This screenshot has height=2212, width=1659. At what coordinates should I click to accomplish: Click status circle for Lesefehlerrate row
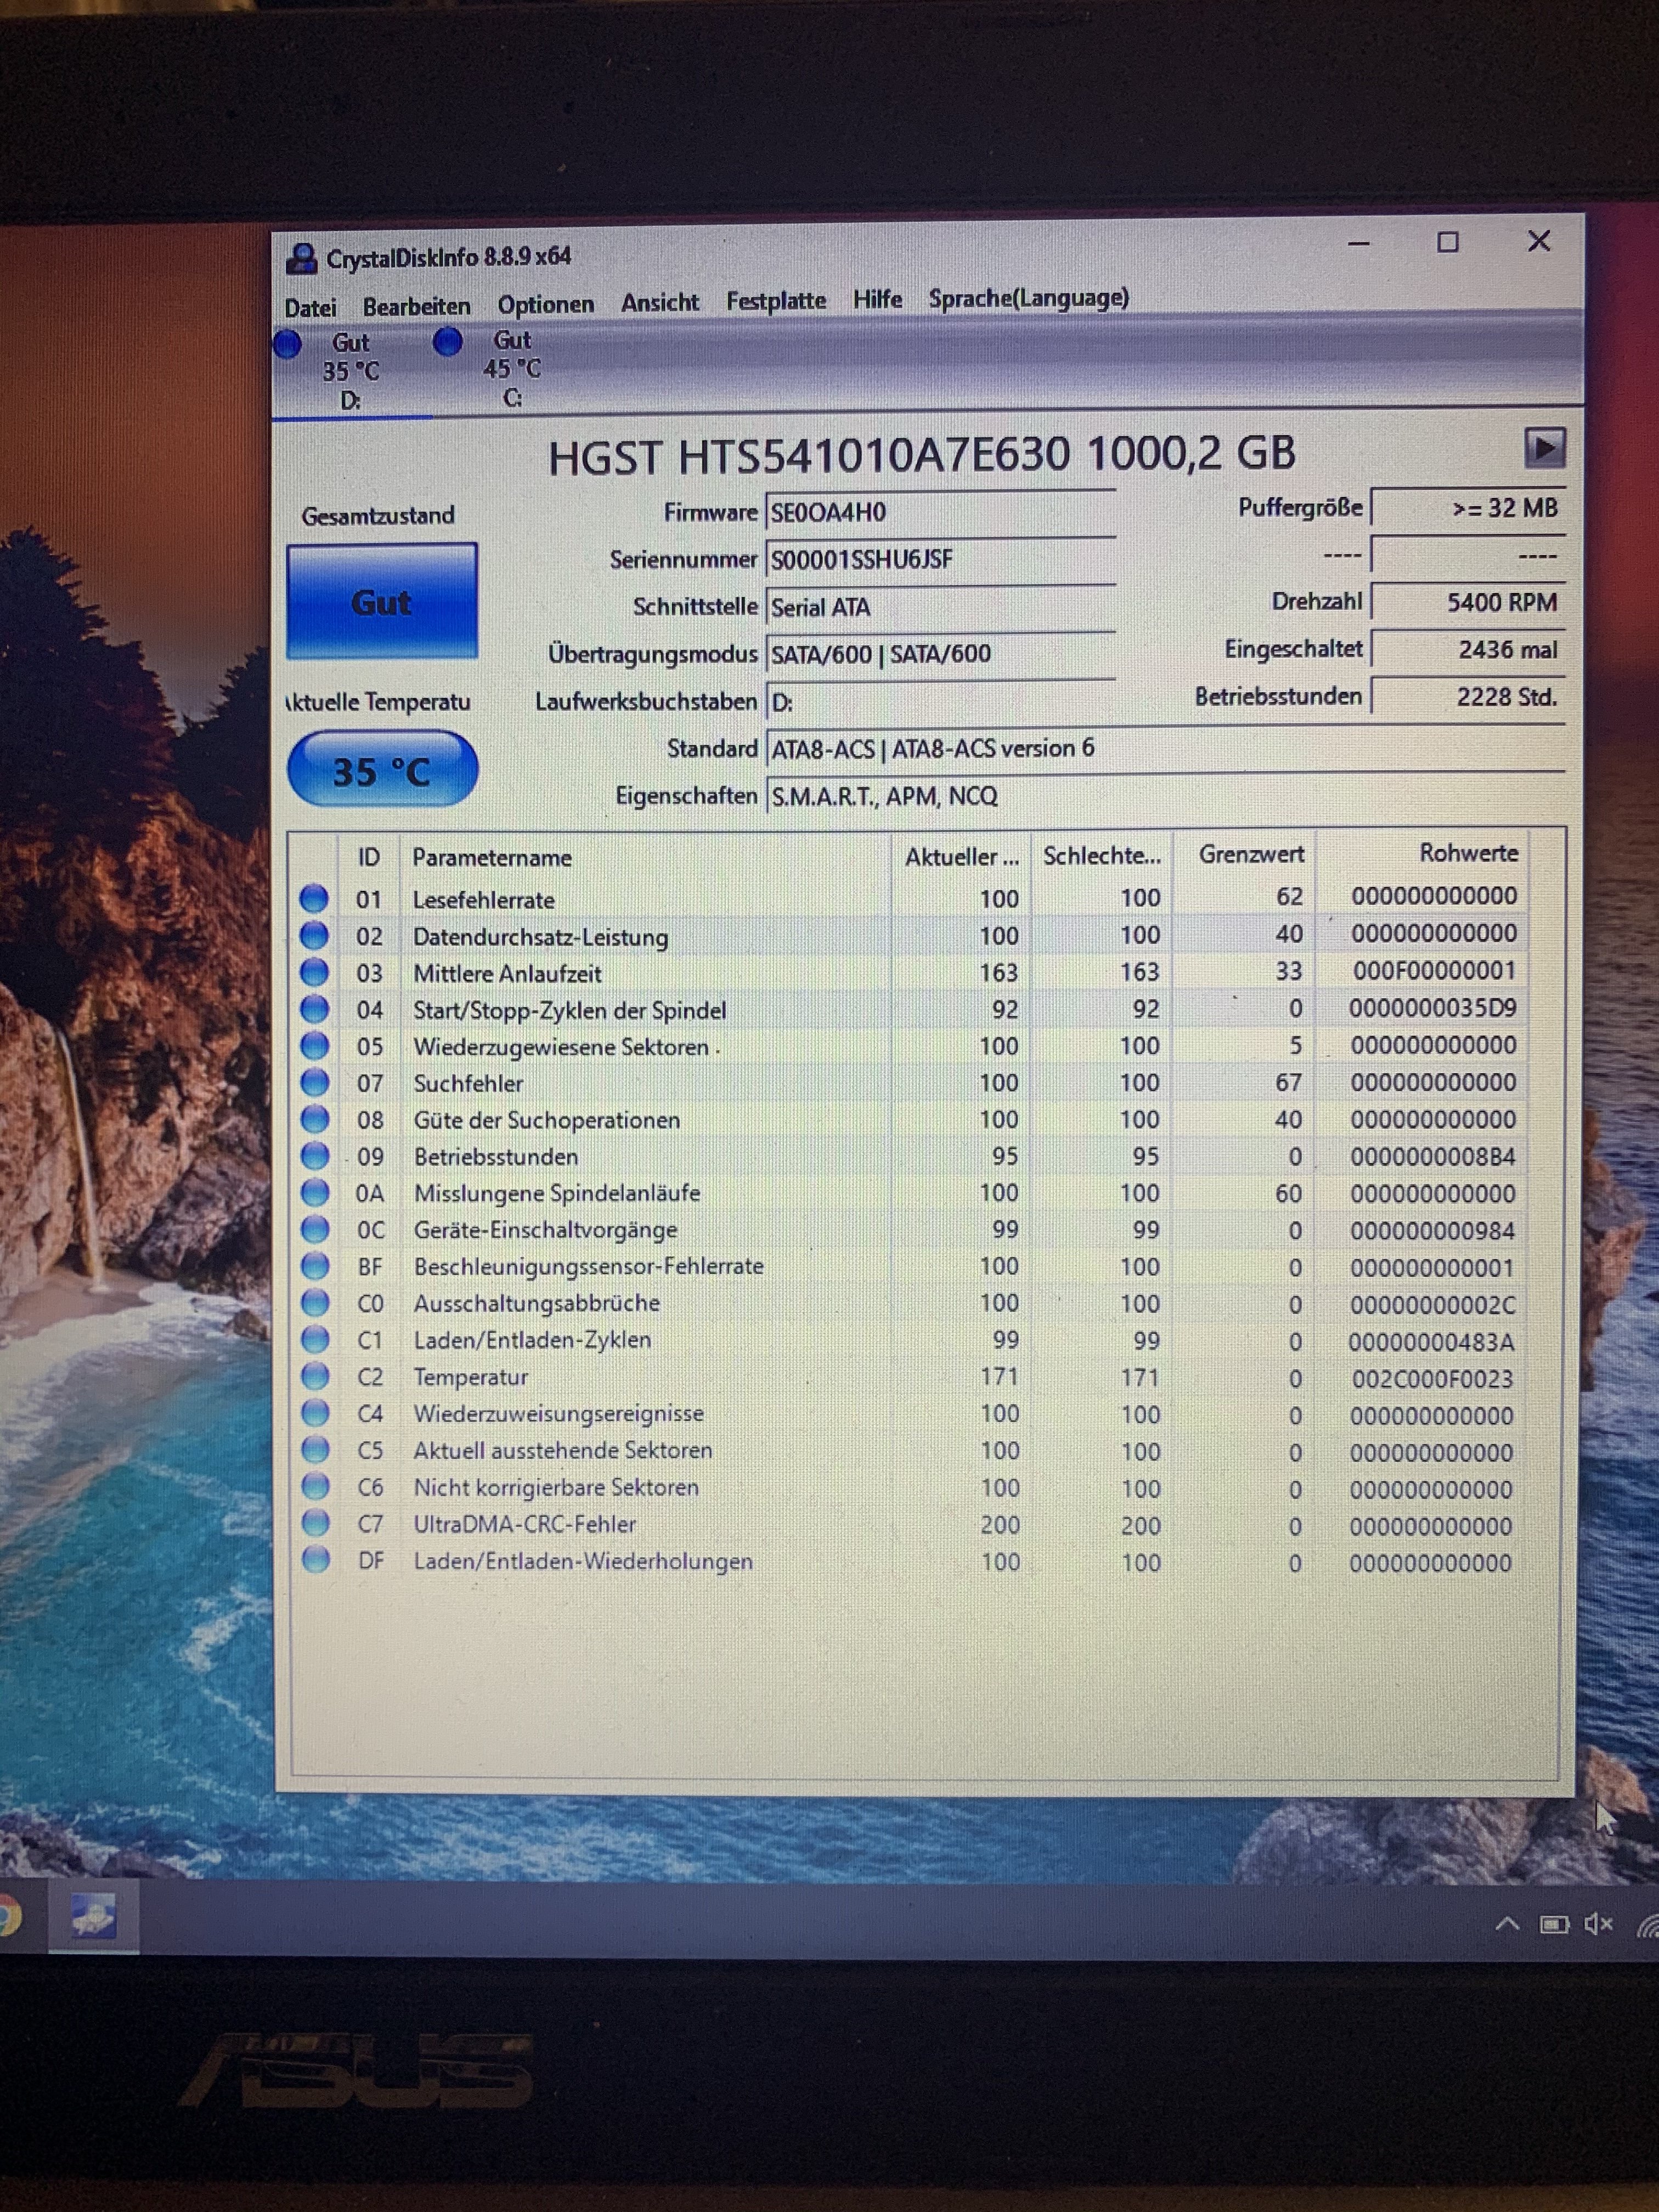(314, 898)
